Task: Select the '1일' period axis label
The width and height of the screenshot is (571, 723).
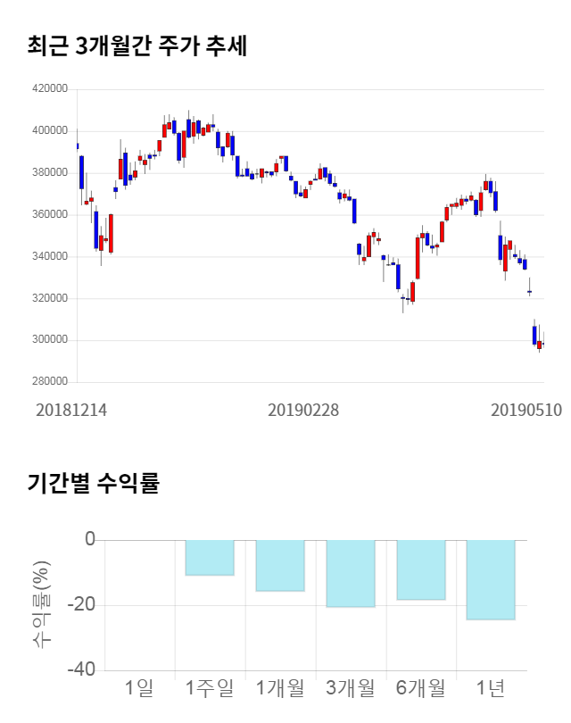Action: tap(139, 688)
